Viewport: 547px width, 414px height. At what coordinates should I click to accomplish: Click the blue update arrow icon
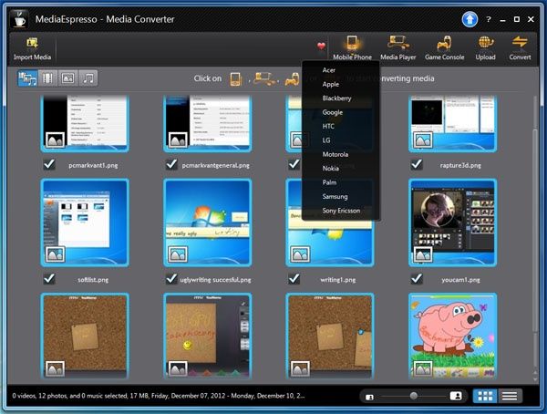pyautogui.click(x=470, y=19)
